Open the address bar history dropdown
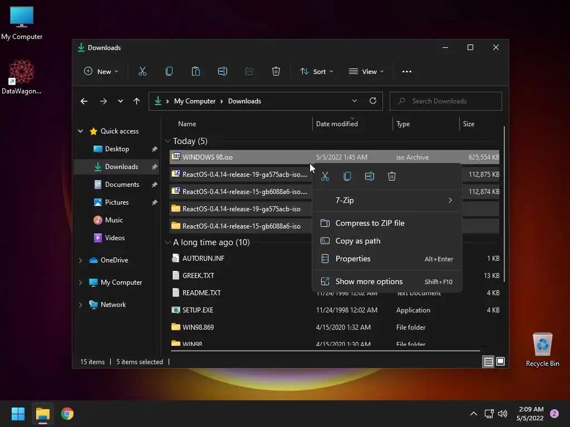This screenshot has width=570, height=427. 355,101
